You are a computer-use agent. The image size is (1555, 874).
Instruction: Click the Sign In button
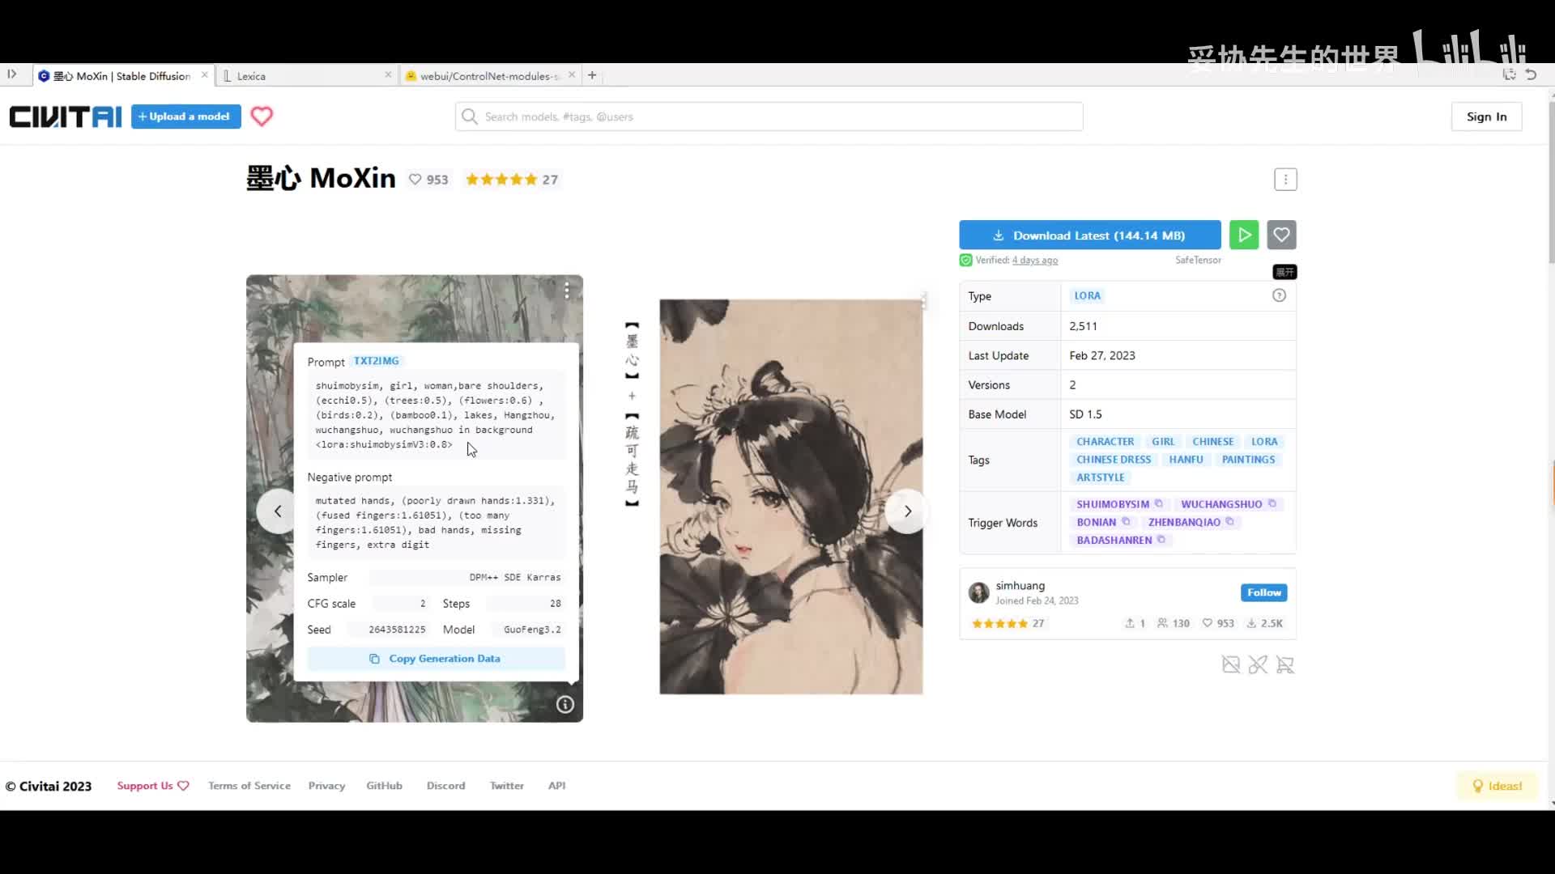point(1486,117)
